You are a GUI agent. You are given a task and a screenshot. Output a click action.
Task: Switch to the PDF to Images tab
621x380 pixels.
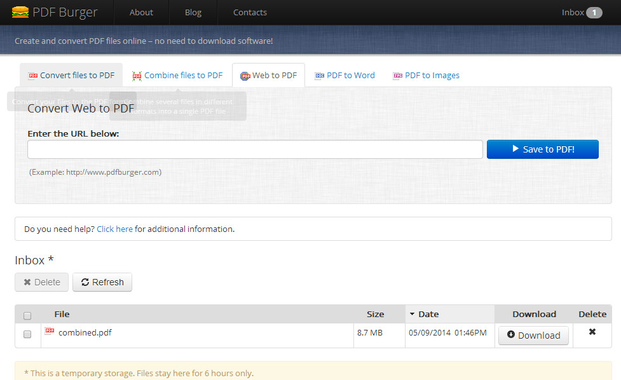tap(426, 75)
